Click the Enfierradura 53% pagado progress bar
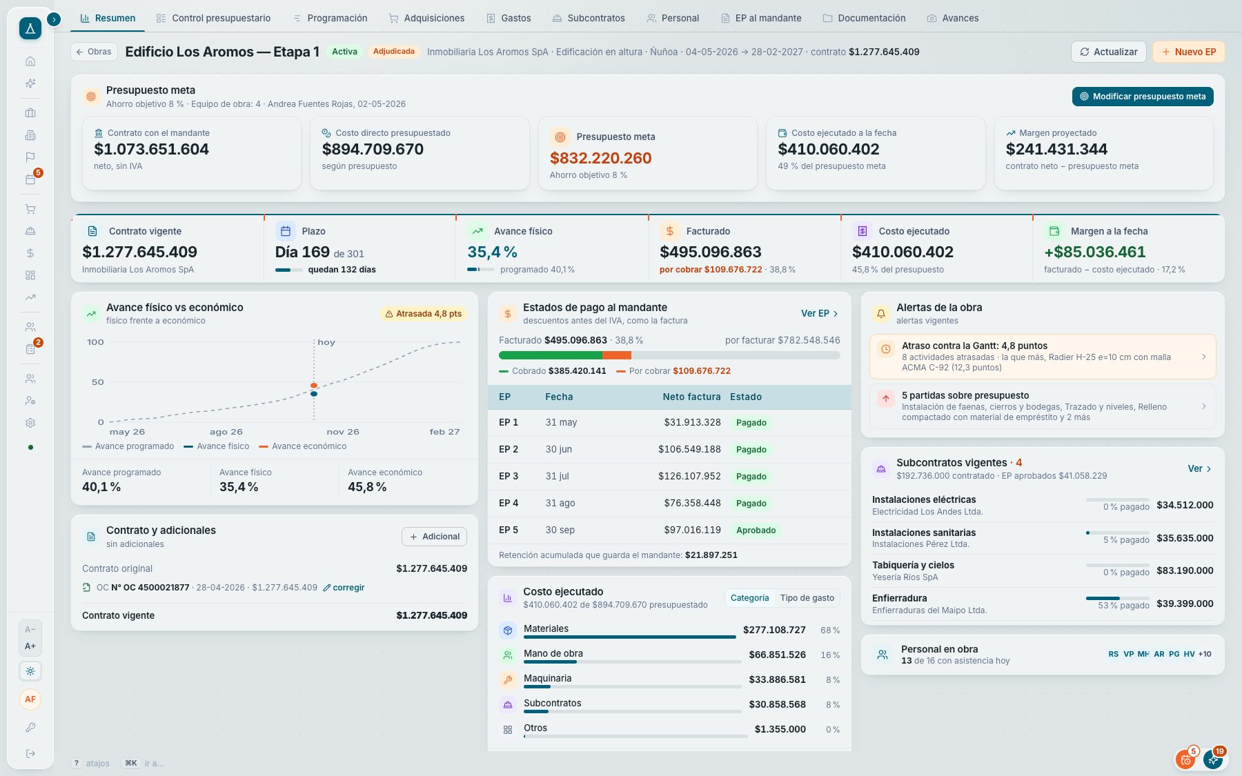1242x776 pixels. tap(1118, 598)
